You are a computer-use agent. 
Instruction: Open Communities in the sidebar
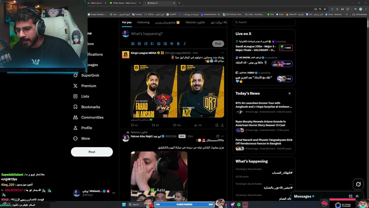tap(89, 117)
